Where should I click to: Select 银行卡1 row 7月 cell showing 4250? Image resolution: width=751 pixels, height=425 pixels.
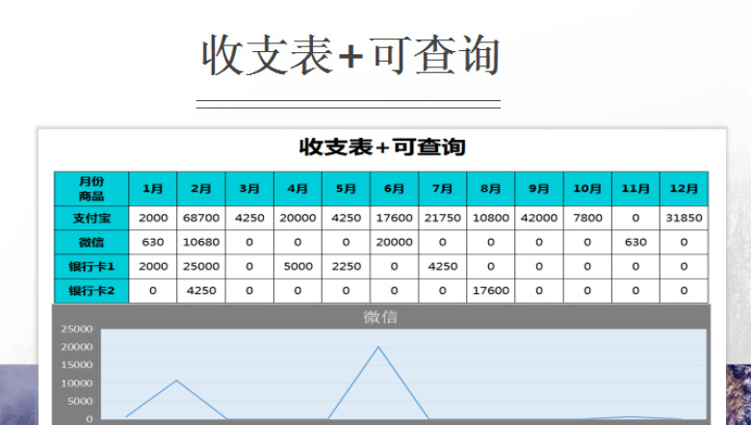click(443, 266)
